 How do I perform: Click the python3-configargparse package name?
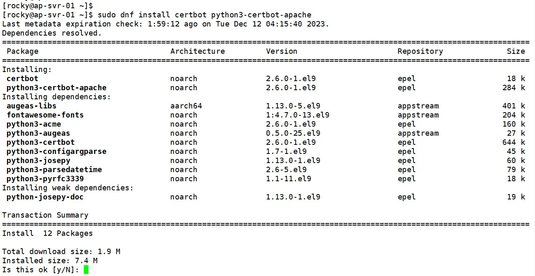pyautogui.click(x=57, y=151)
